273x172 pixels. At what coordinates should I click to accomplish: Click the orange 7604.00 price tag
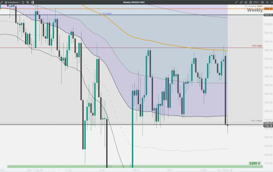click(268, 9)
